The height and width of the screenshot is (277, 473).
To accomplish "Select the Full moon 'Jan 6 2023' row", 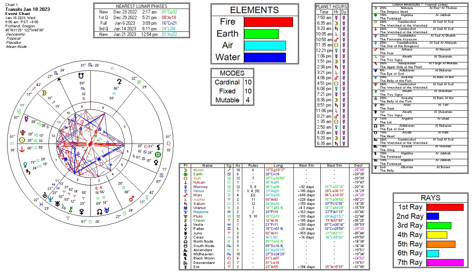I will [x=141, y=23].
